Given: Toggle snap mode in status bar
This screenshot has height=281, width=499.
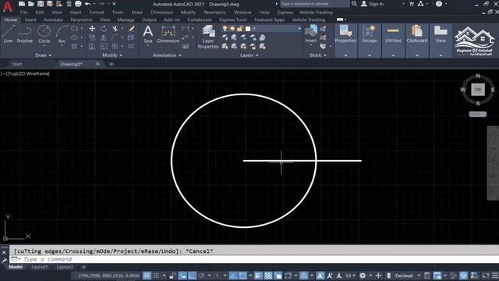Looking at the screenshot, I should pyautogui.click(x=156, y=276).
